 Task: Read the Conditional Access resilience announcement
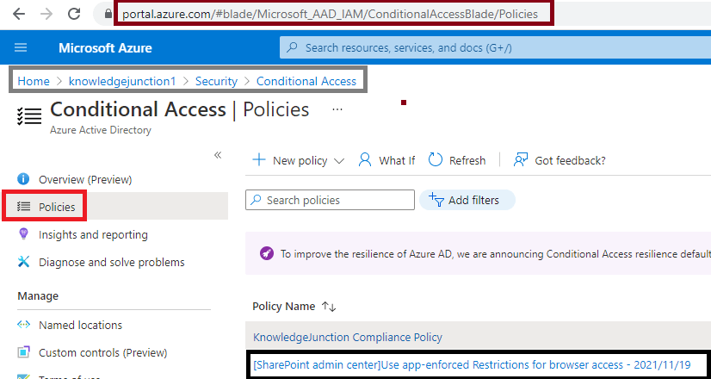[495, 254]
